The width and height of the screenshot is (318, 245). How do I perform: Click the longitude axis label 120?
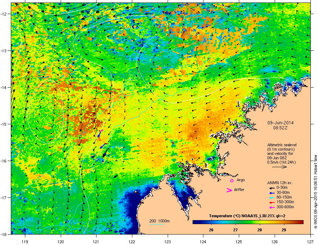pyautogui.click(x=61, y=241)
